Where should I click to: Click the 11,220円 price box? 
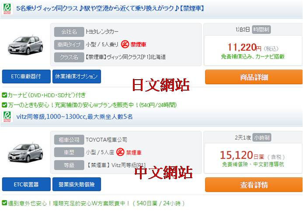coord(253,50)
